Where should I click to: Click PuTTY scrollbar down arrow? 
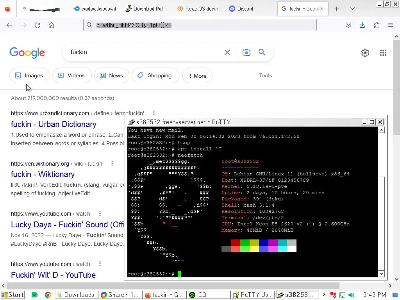[x=381, y=274]
